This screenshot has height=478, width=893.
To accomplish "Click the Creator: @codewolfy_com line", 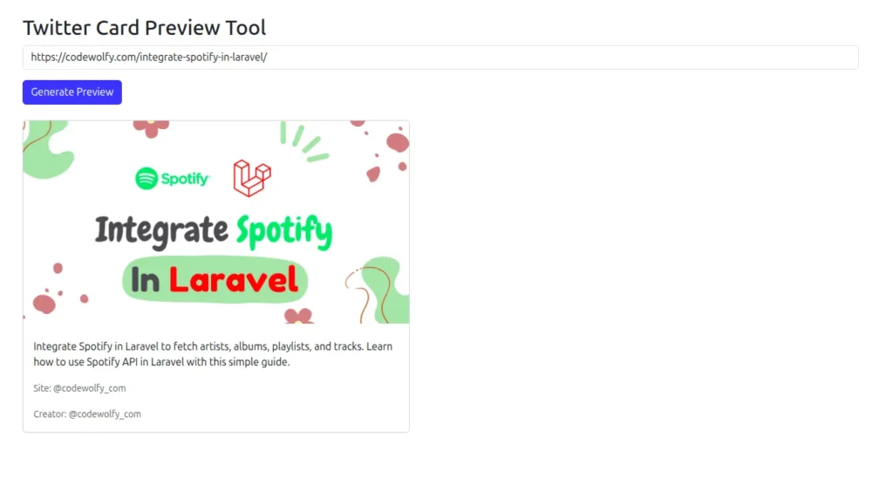I will (x=87, y=414).
